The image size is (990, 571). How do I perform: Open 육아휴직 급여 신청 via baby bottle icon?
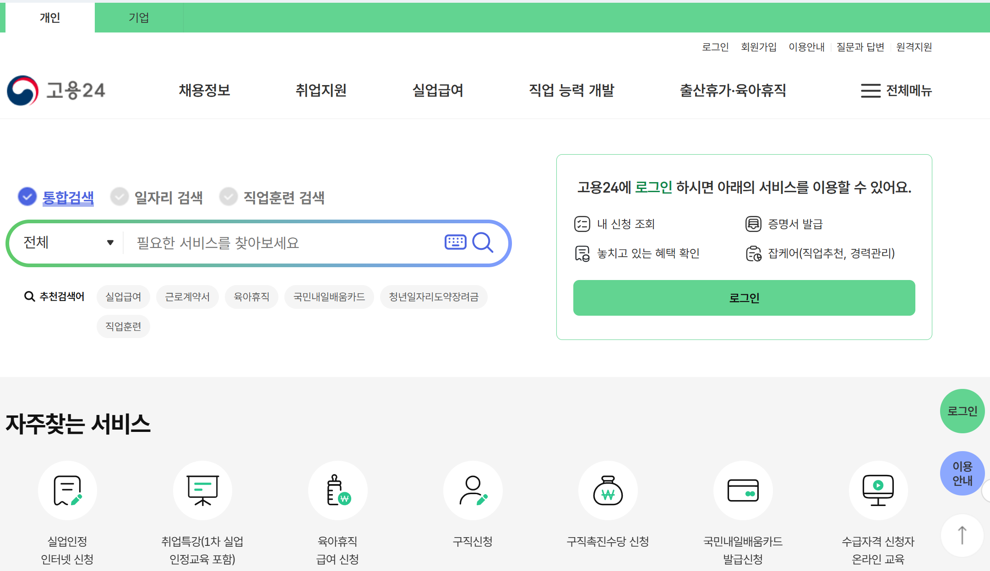tap(337, 490)
